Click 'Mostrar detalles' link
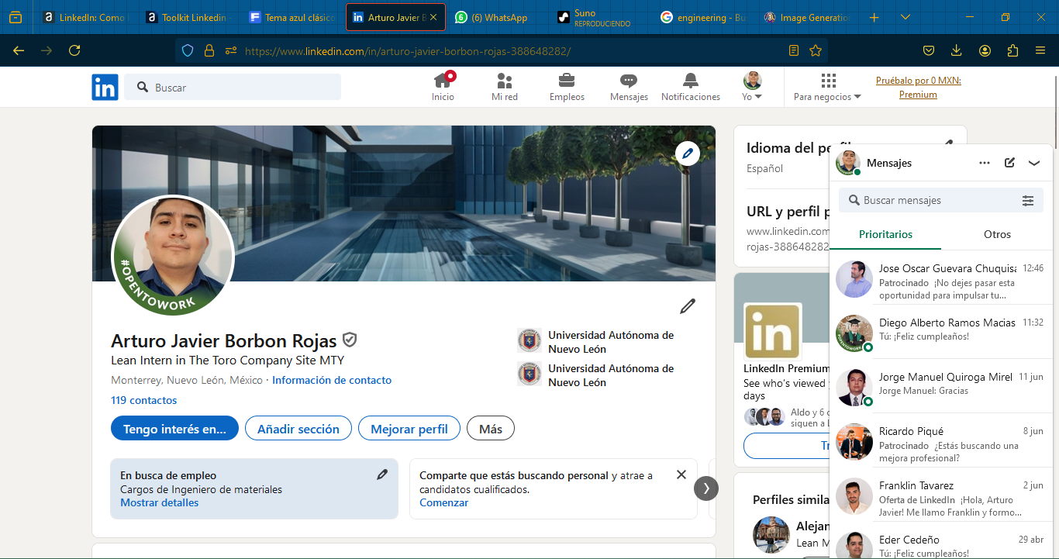The image size is (1059, 559). 160,502
